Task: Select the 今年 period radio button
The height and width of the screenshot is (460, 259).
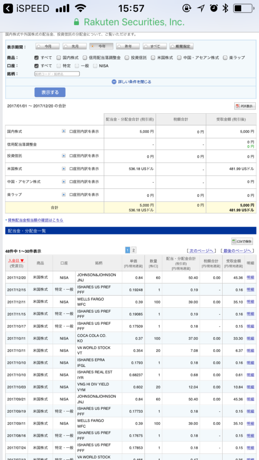Action: [x=101, y=46]
